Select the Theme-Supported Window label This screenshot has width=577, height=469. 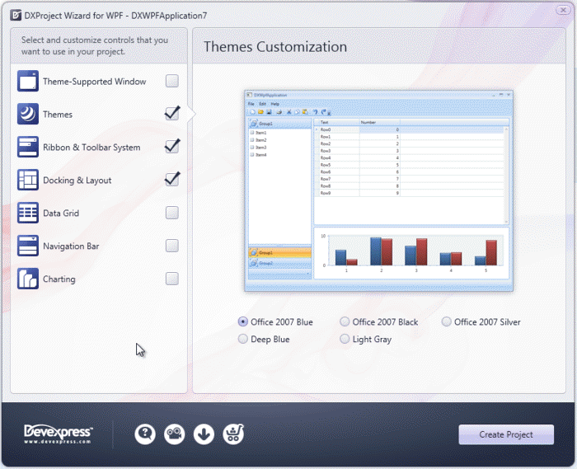[x=95, y=82]
